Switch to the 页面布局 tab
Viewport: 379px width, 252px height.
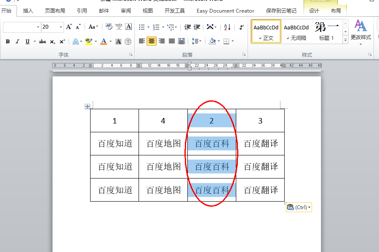[55, 11]
